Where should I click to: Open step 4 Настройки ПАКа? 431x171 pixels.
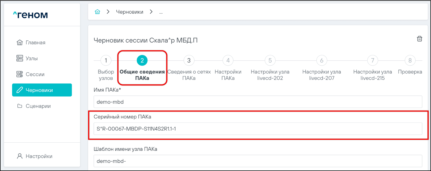(x=228, y=61)
